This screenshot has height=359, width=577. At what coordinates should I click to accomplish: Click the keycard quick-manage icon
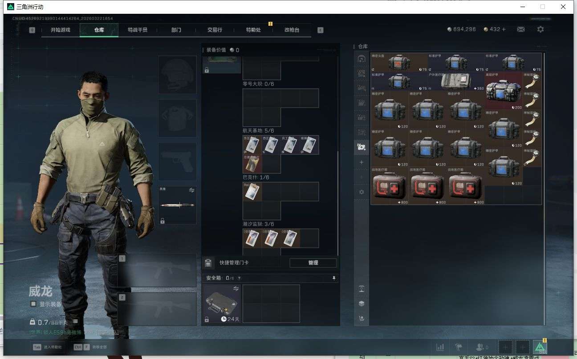point(208,263)
